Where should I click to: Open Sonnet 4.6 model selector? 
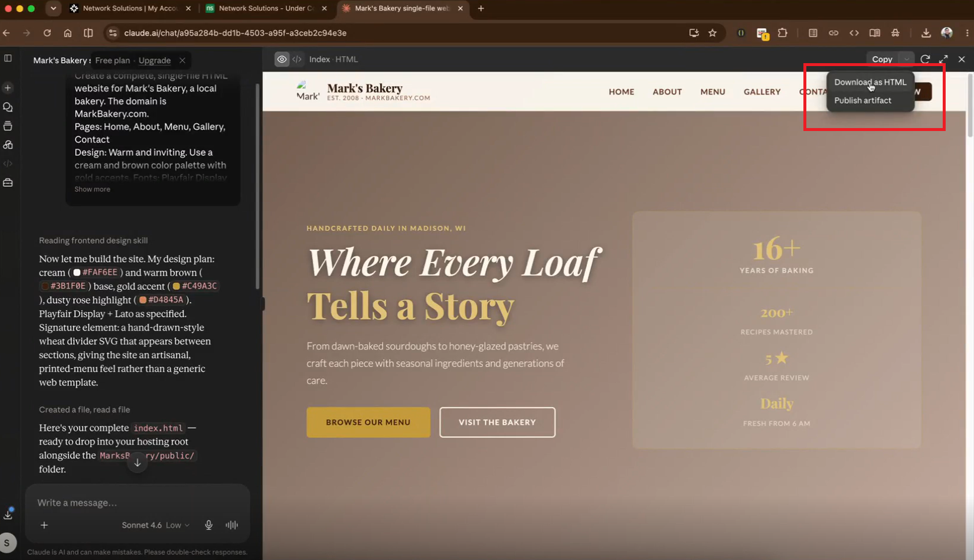(x=156, y=525)
